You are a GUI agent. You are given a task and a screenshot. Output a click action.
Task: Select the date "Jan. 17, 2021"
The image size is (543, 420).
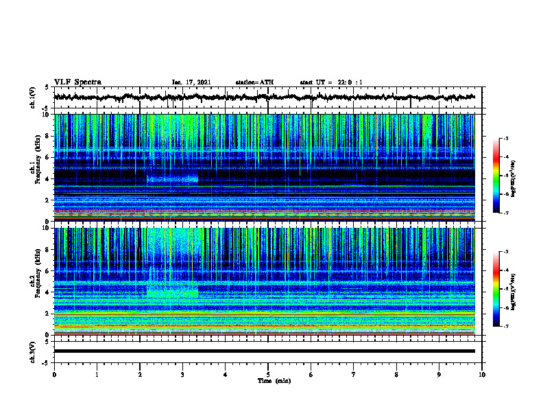pos(191,82)
